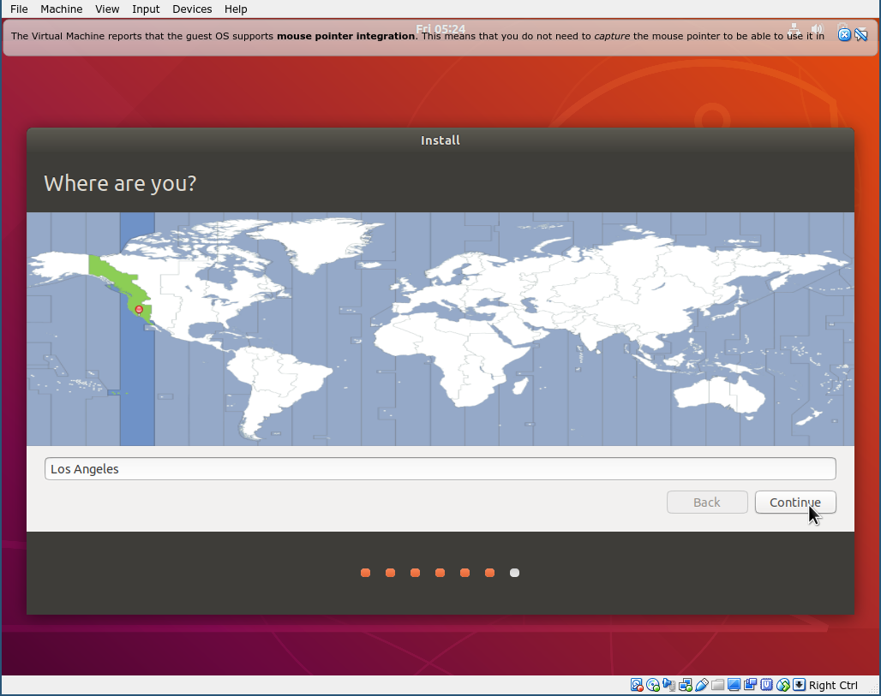Click the Back button in installer
This screenshot has height=696, width=881.
[707, 503]
